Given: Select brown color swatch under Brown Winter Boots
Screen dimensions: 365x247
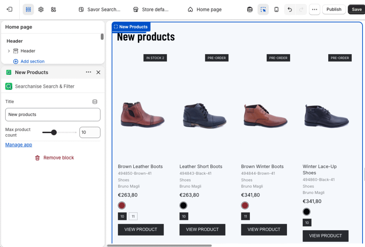Looking at the screenshot, I should (245, 205).
